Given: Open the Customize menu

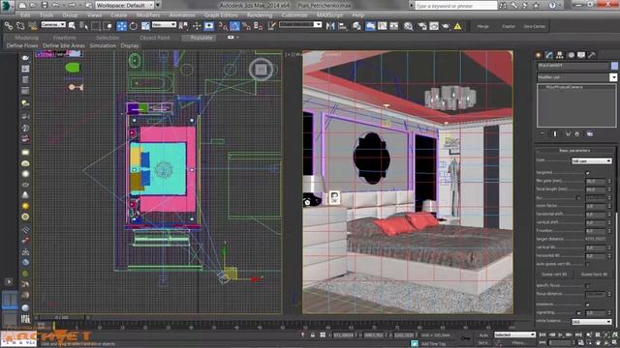Looking at the screenshot, I should point(294,15).
